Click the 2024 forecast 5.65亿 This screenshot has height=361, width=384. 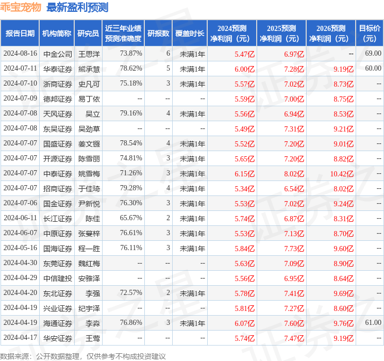(x=245, y=159)
